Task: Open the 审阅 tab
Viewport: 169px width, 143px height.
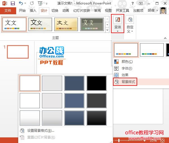Action: click(x=97, y=10)
